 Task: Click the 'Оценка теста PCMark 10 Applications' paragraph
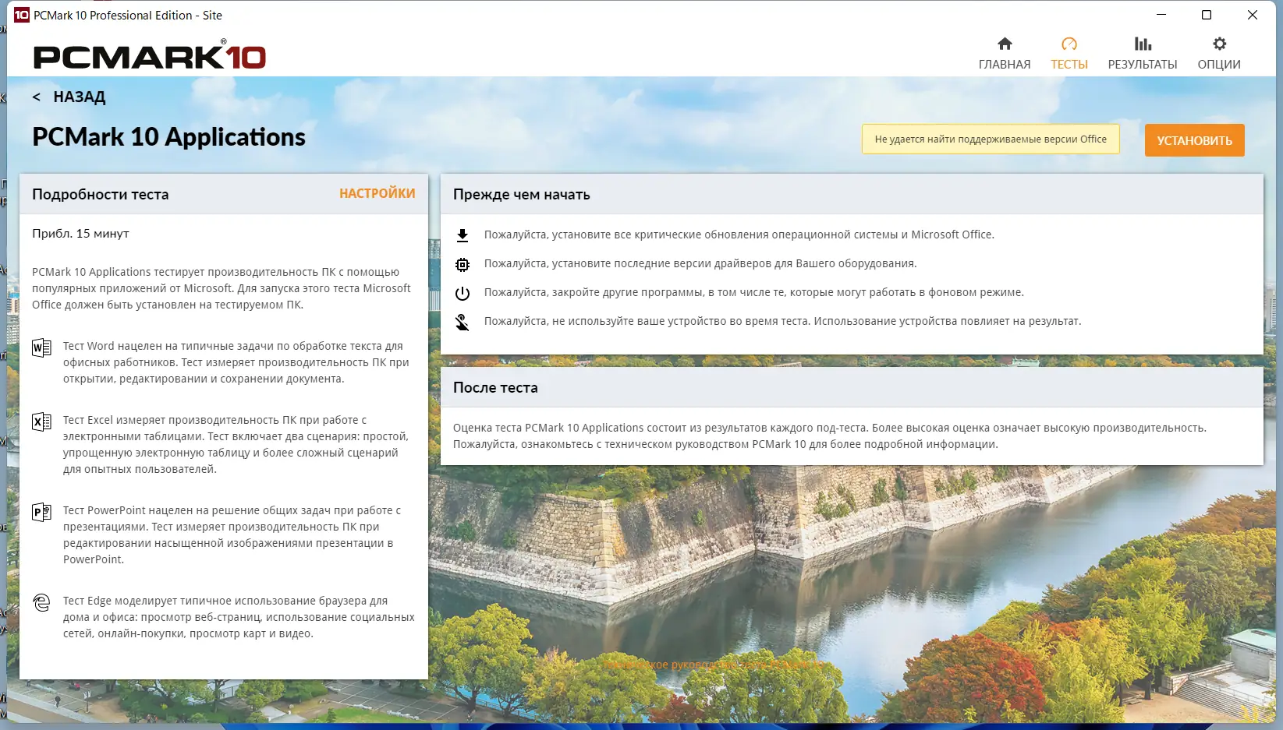(x=830, y=436)
